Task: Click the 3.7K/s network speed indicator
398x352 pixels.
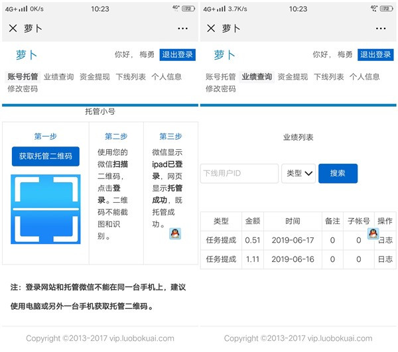Action: (237, 9)
